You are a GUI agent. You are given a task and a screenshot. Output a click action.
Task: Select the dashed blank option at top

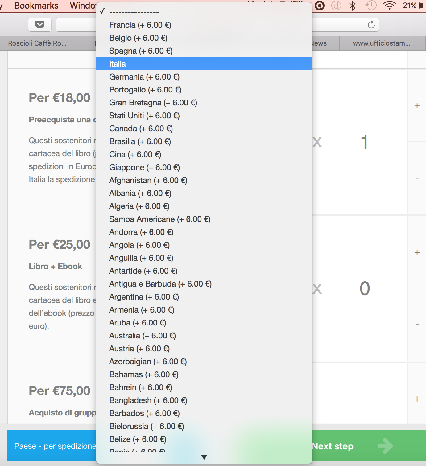point(134,12)
